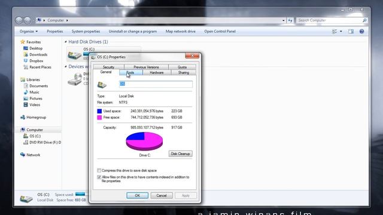The image size is (383, 215).
Task: Click the Forward navigation arrow in Explorer
Action: tap(28, 20)
